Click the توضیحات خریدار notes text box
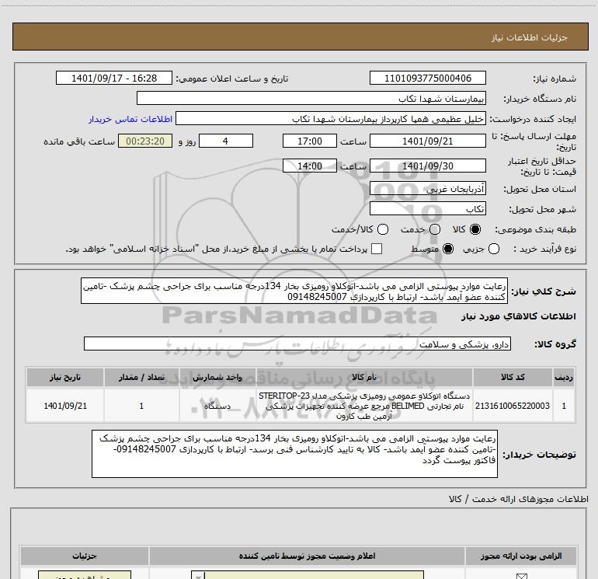Viewport: 598px width, 579px height. (x=294, y=454)
